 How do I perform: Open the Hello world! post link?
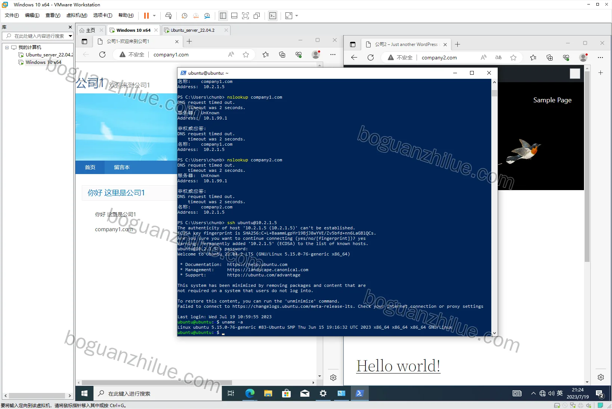click(398, 366)
